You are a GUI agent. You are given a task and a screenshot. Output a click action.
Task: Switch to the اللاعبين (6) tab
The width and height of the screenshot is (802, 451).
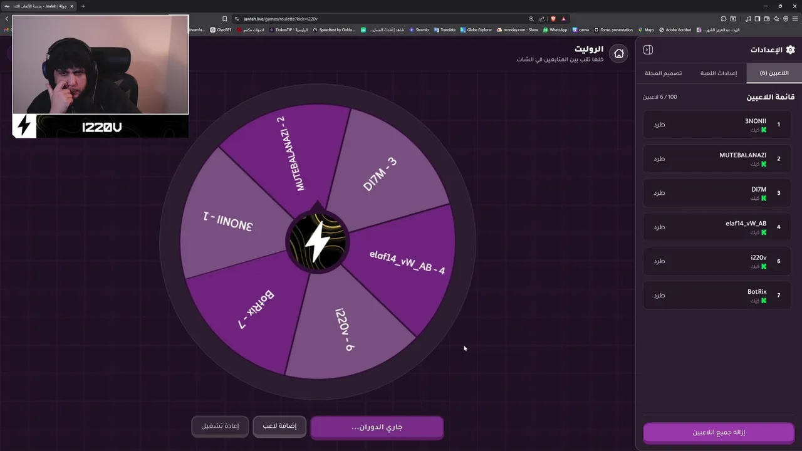(x=774, y=73)
